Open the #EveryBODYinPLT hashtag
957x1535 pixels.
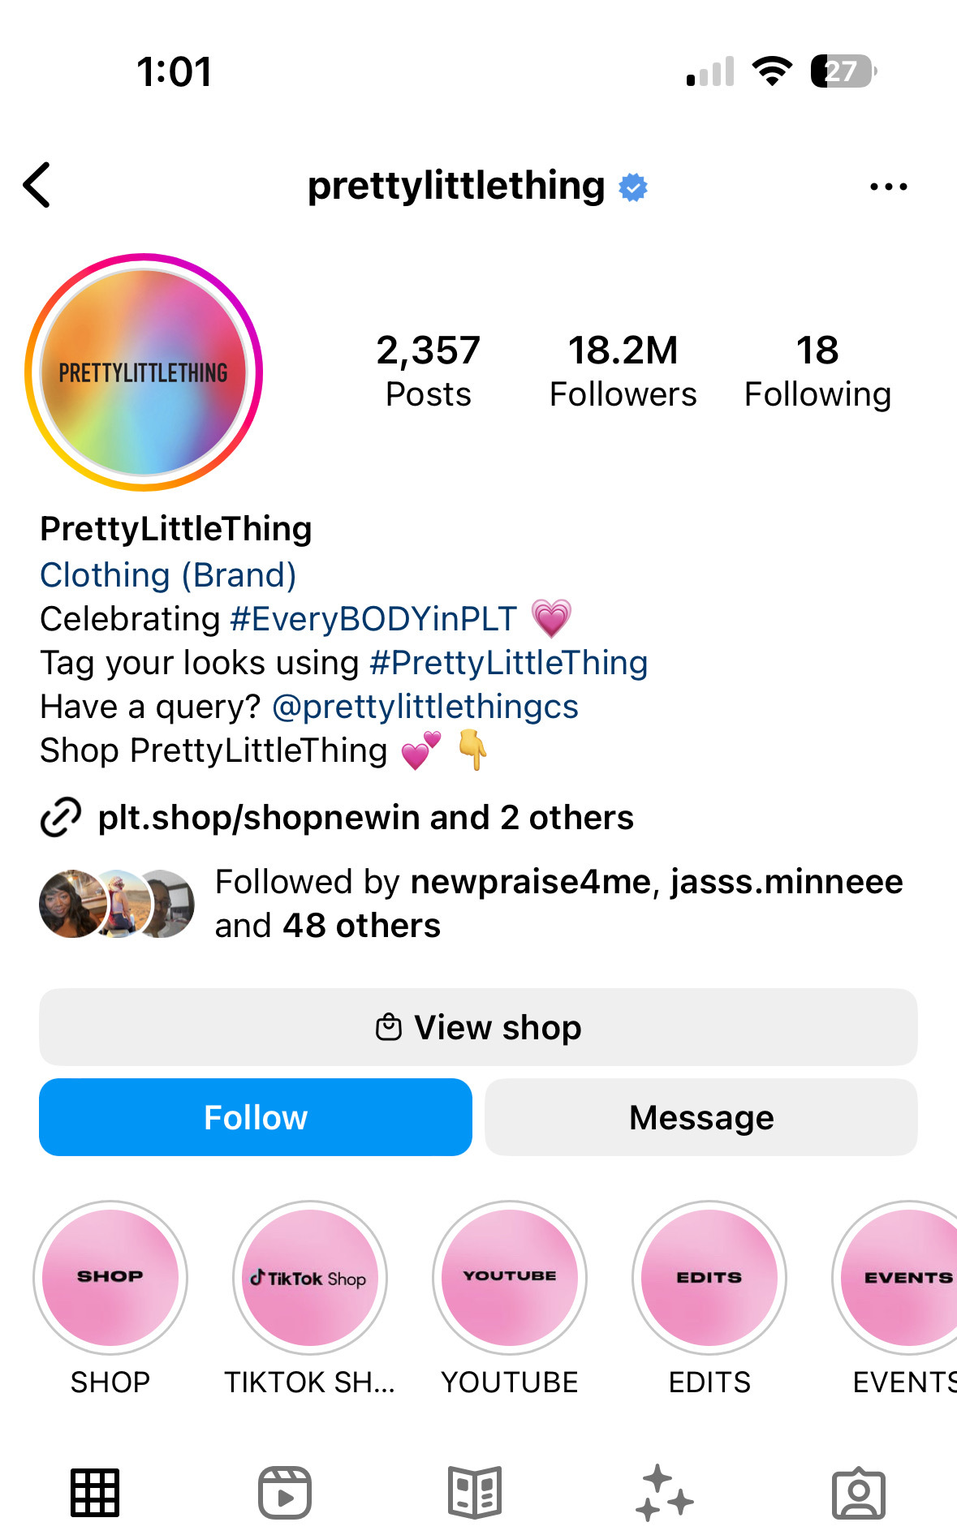click(373, 619)
